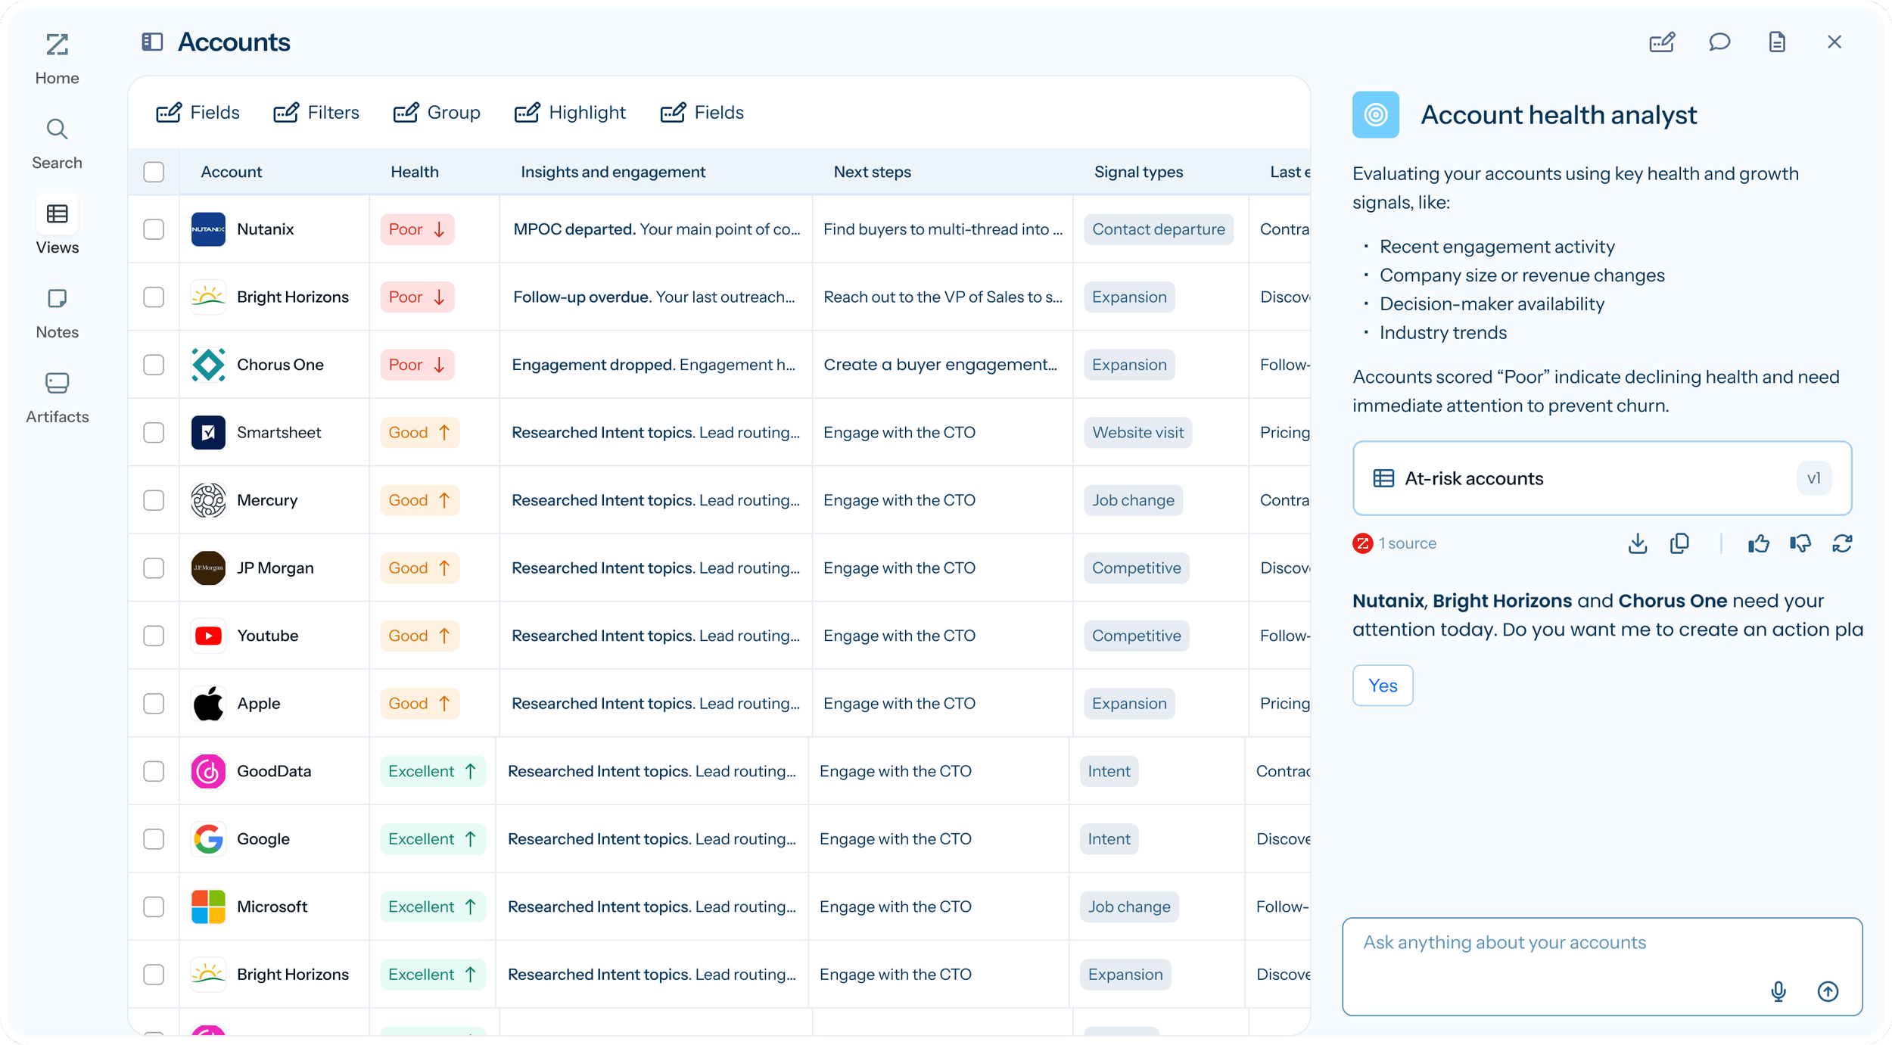Image resolution: width=1892 pixels, height=1045 pixels.
Task: Regenerate the analyst response
Action: 1842,543
